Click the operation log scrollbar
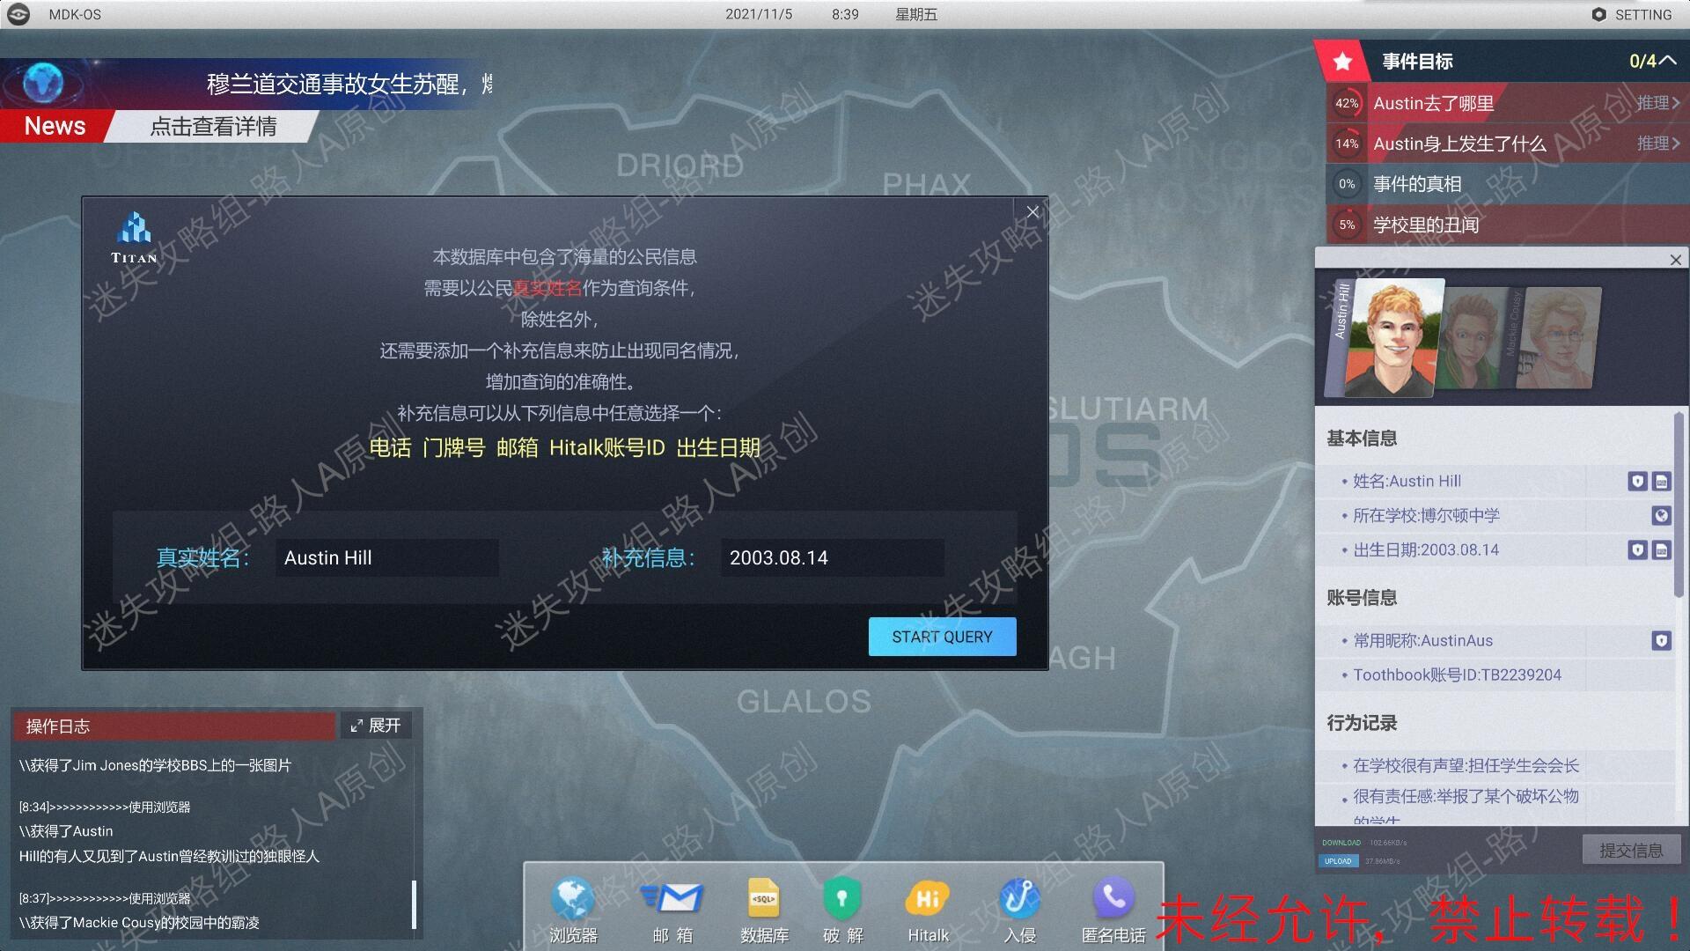The image size is (1690, 951). 414,903
